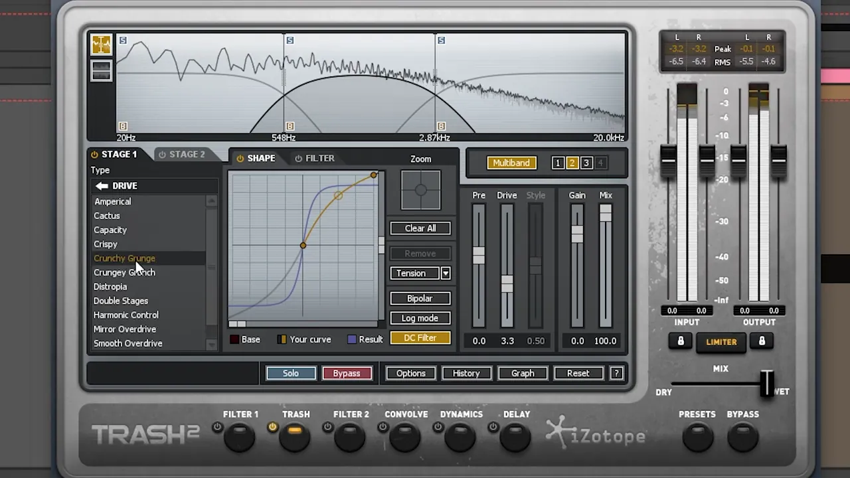
Task: Solo the band at 20Hz top S
Action: pyautogui.click(x=123, y=40)
